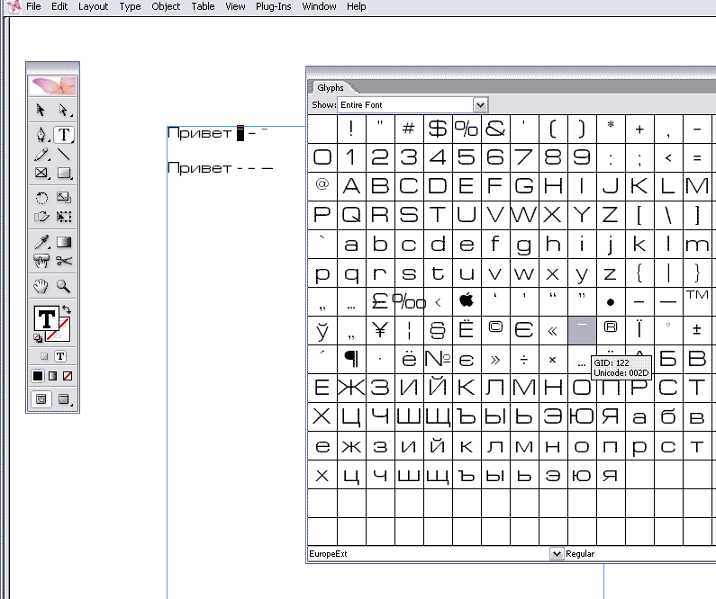Open the Edit menu
The width and height of the screenshot is (716, 599).
59,6
